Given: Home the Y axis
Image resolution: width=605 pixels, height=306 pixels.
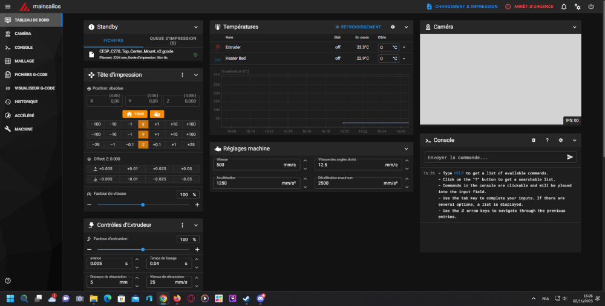Looking at the screenshot, I should pos(143,135).
